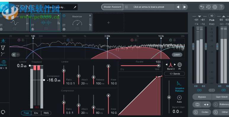Open the Help question mark icon
229x117 pixels.
tap(221, 7)
